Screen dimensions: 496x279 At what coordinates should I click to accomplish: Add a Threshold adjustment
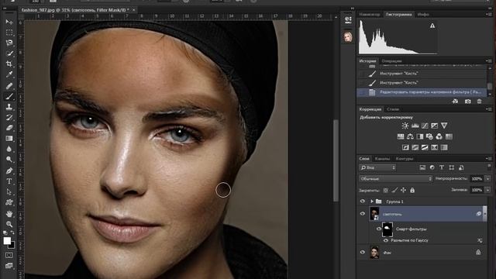point(425,147)
